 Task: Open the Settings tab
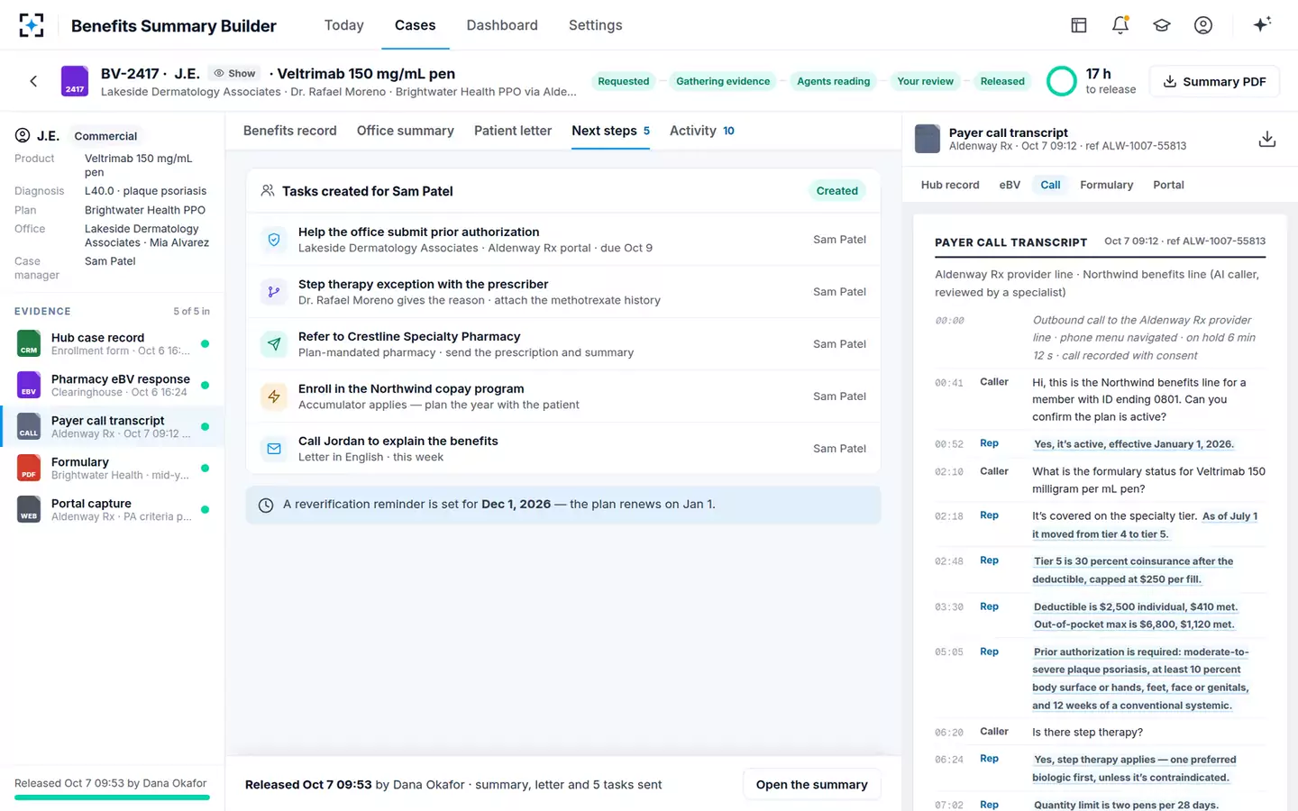596,25
